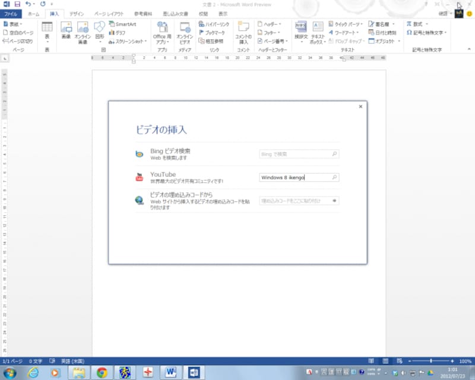Insert a page break (ページ区切り)
475x380 pixels.
pyautogui.click(x=18, y=41)
